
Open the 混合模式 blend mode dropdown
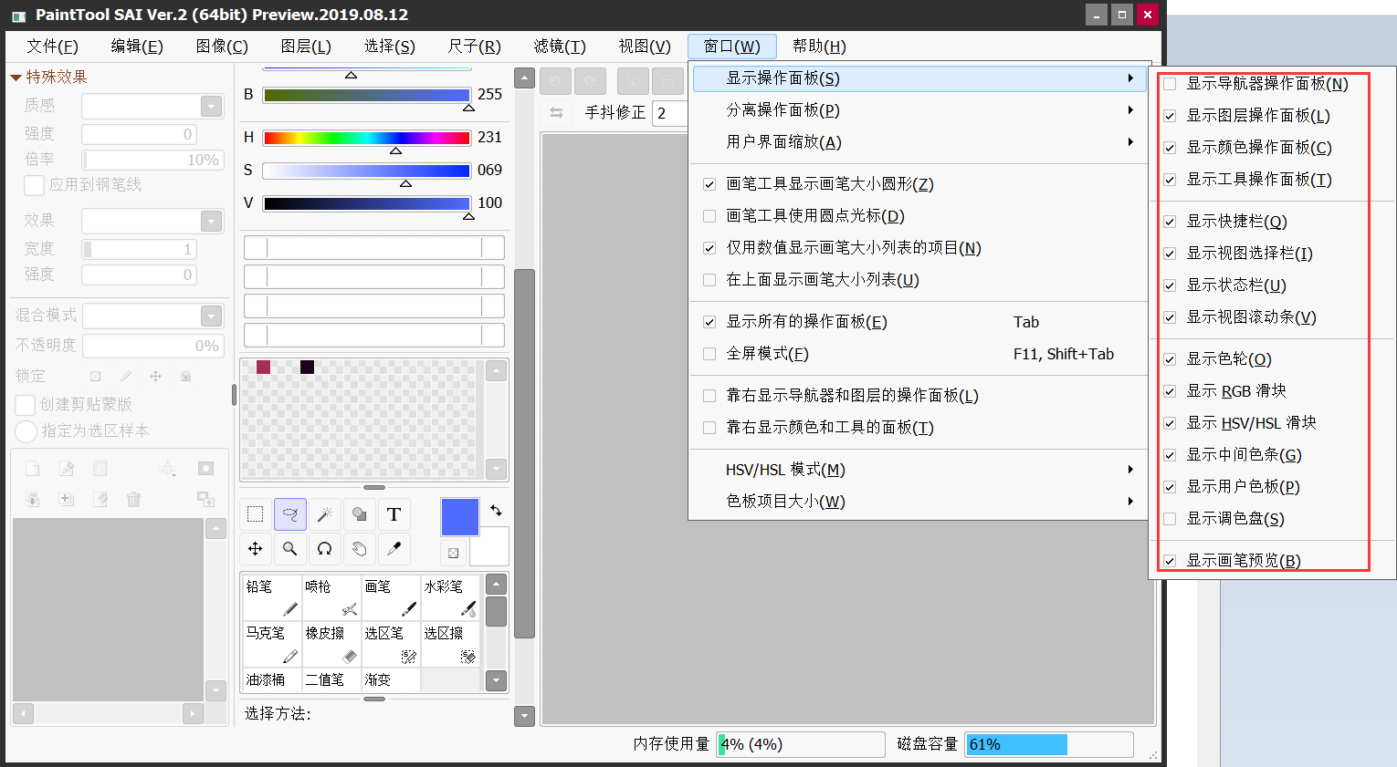(x=212, y=316)
